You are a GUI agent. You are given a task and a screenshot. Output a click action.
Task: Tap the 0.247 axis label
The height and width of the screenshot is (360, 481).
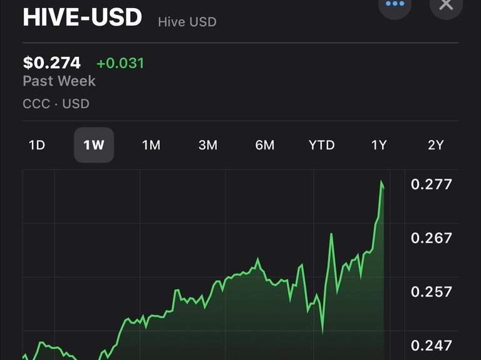(x=432, y=346)
